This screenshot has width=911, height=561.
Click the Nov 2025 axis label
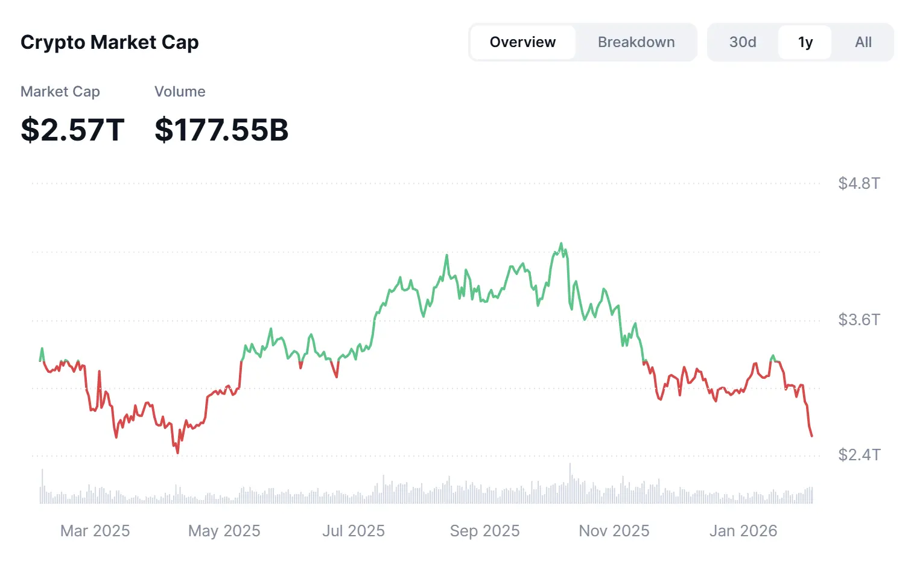tap(614, 531)
